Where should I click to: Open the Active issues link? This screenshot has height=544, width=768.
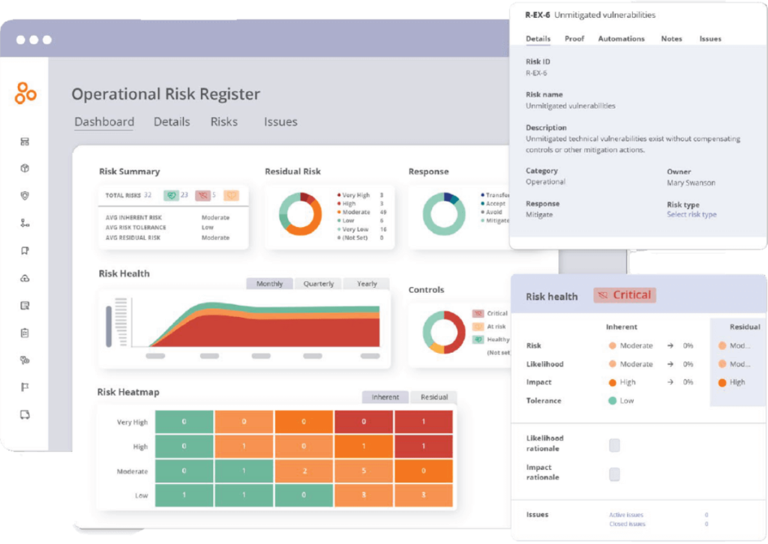[625, 515]
